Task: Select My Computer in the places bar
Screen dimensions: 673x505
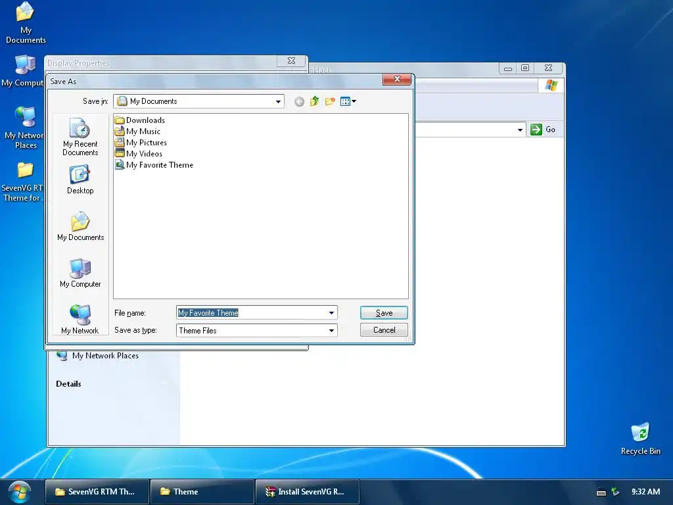Action: point(80,273)
